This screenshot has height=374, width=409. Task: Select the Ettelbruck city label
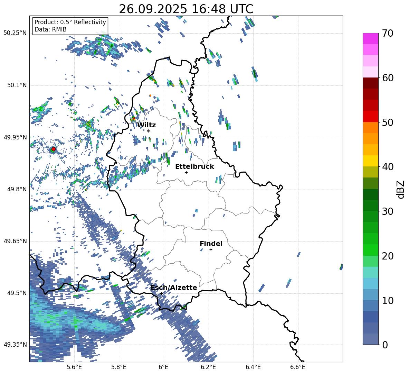tap(194, 167)
